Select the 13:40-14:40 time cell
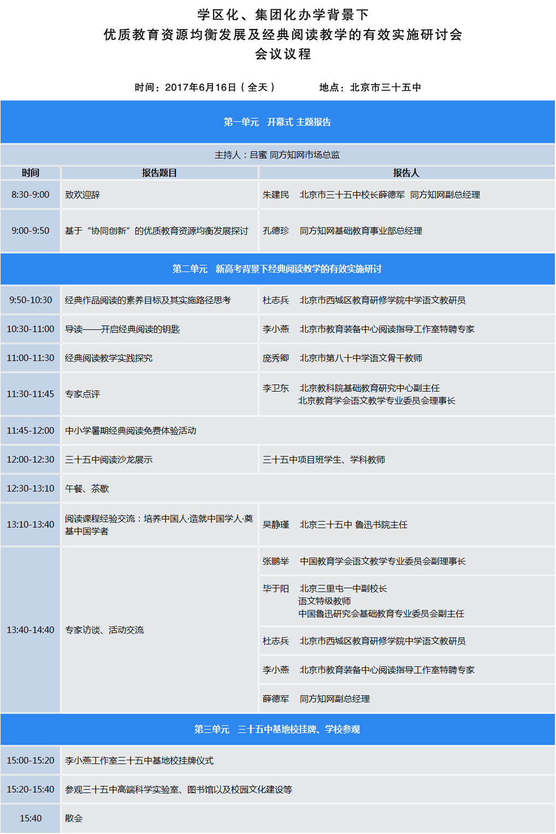This screenshot has width=556, height=834. pos(31,630)
